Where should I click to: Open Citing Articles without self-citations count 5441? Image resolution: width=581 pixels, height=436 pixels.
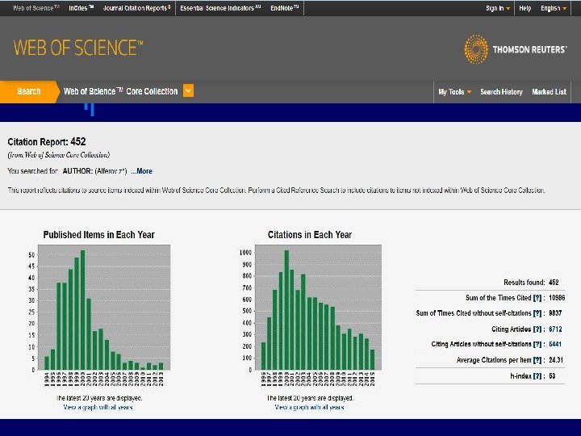pyautogui.click(x=555, y=344)
